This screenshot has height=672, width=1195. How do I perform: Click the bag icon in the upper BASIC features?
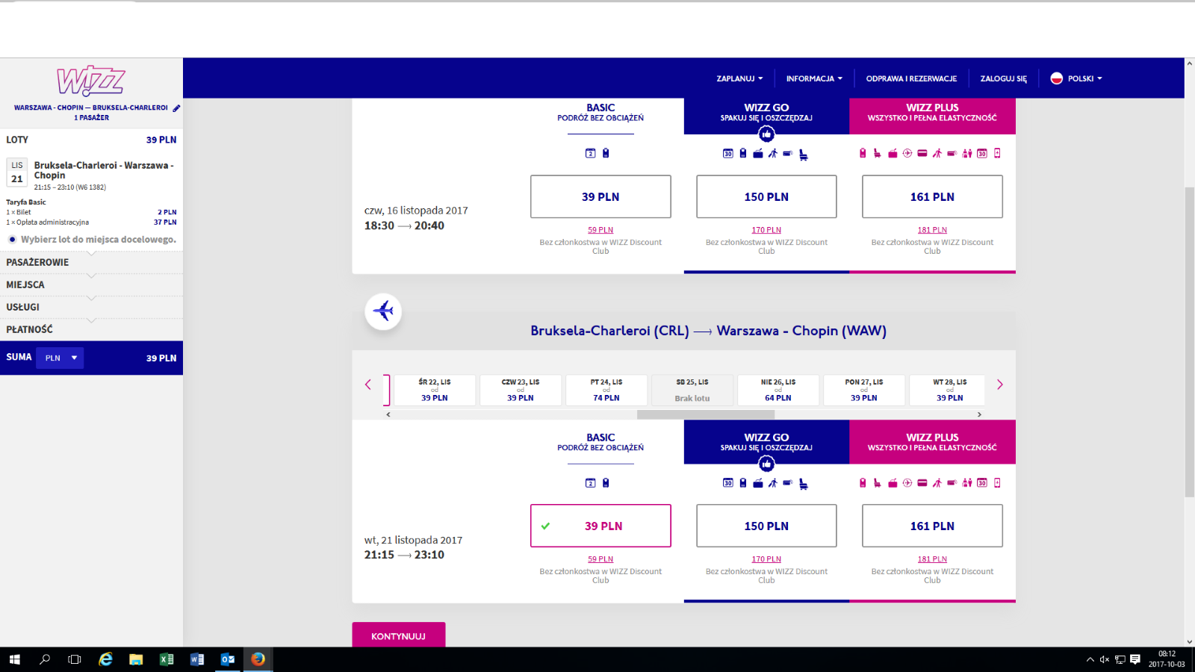[x=606, y=153]
